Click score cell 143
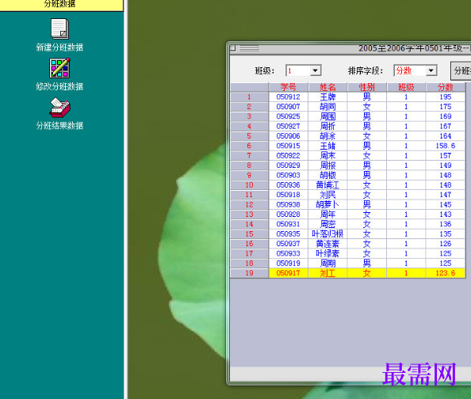The width and height of the screenshot is (471, 399). coord(446,215)
